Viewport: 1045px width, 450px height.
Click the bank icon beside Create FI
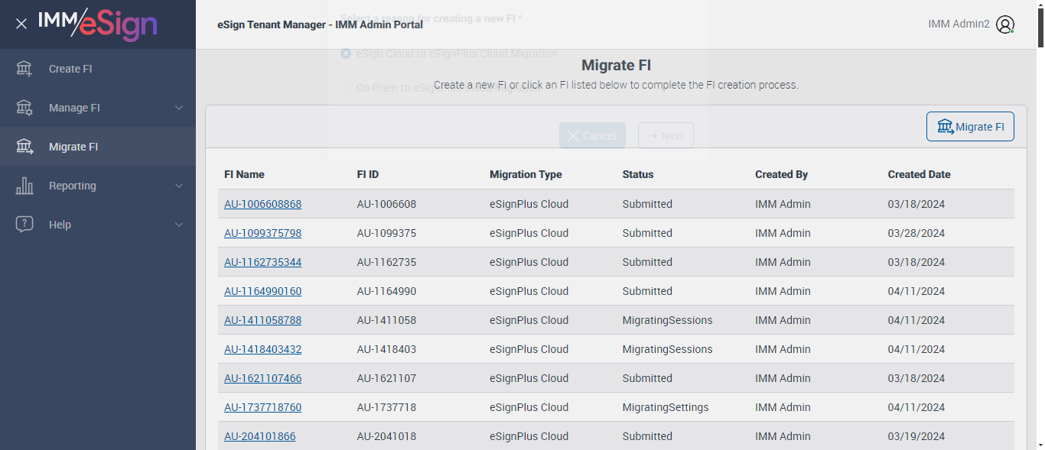pyautogui.click(x=24, y=69)
